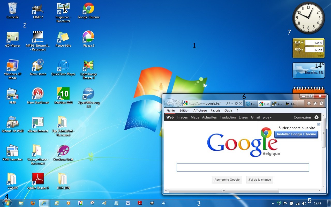Expand the address bar autocomplete dropdown
Viewport: 331px width, 207px height.
coord(232,103)
